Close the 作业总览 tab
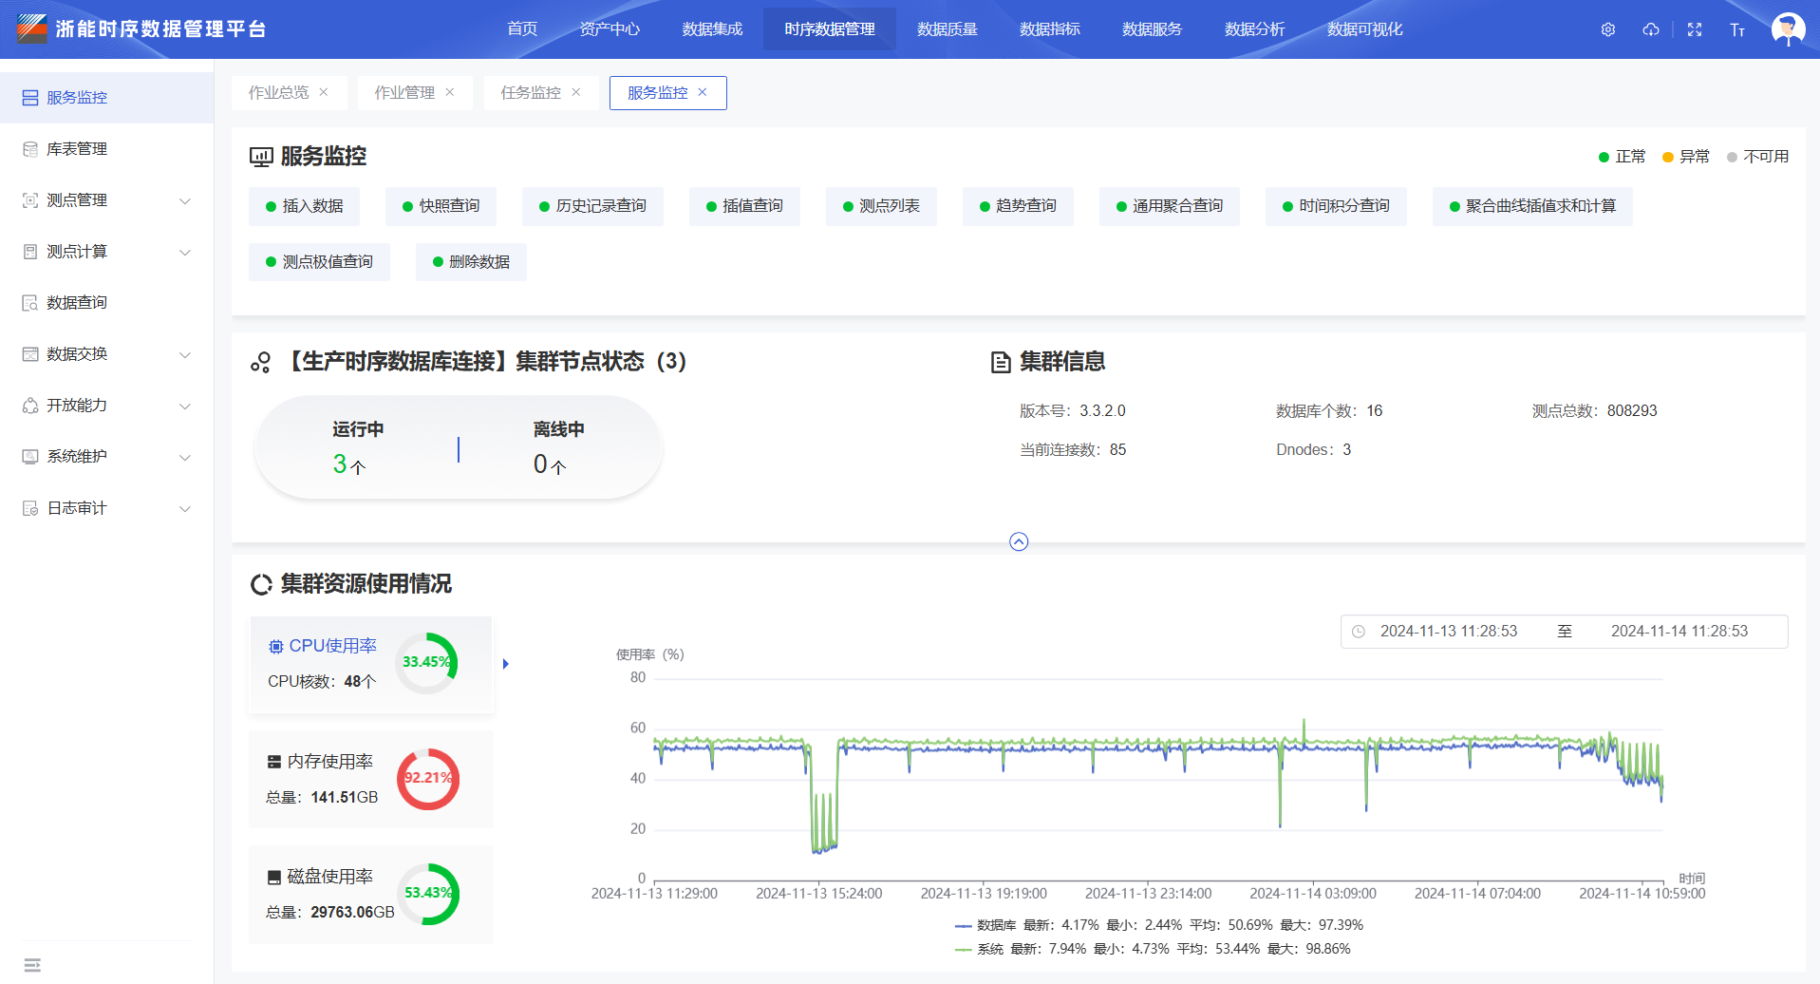The height and width of the screenshot is (984, 1820). [324, 92]
